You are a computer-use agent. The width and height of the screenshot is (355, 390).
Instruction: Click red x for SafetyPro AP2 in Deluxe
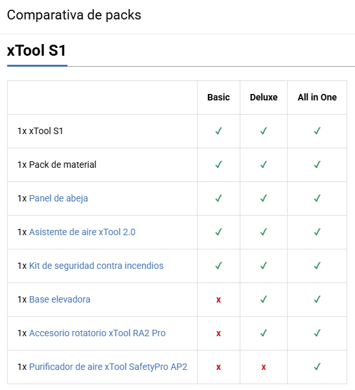pyautogui.click(x=264, y=367)
